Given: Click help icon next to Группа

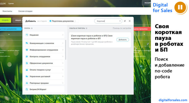Looking at the screenshot, I should click(x=32, y=28).
